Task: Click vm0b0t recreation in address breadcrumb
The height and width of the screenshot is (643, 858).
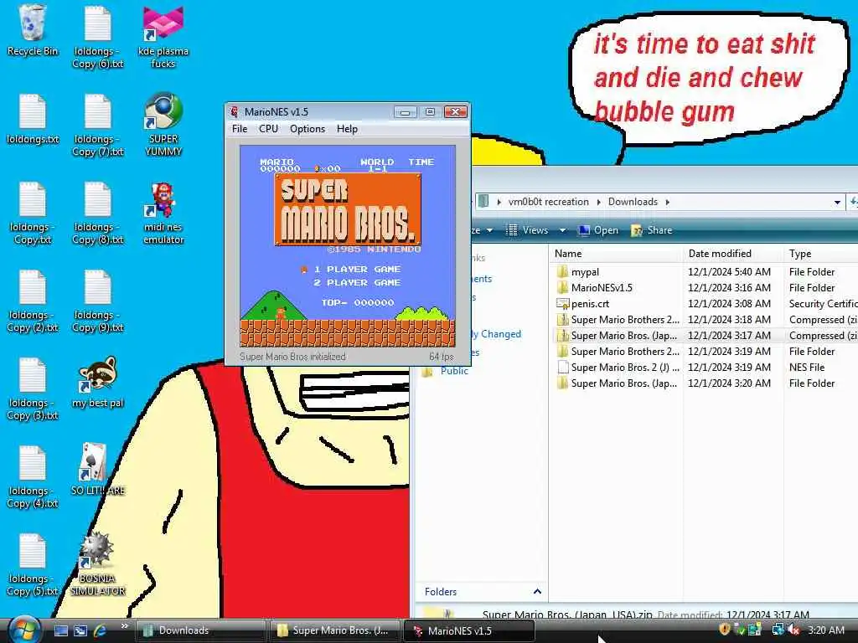Action: (548, 202)
